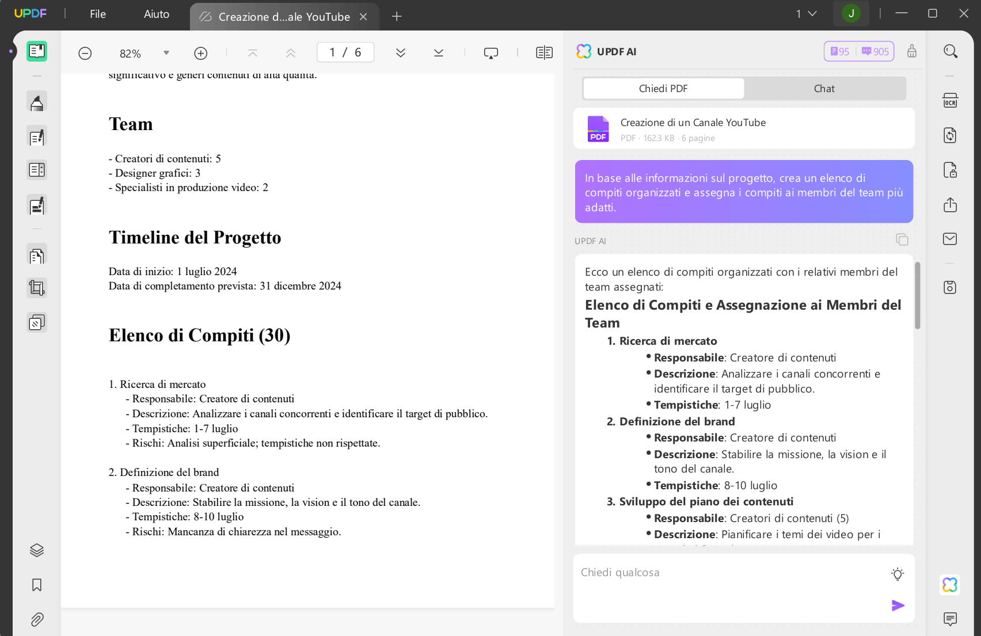
Task: Open the zoom level dropdown arrow
Action: (x=166, y=53)
